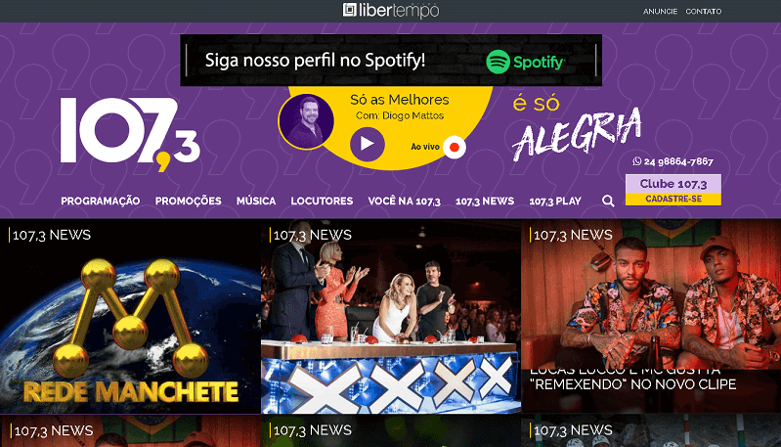Click the libertempo logo at top

pyautogui.click(x=391, y=10)
